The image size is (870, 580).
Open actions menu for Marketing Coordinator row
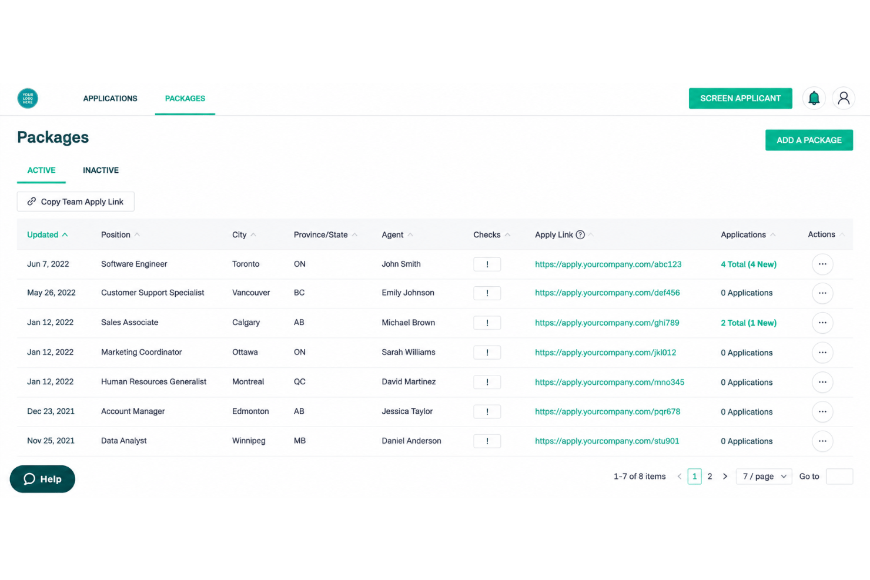pos(822,353)
